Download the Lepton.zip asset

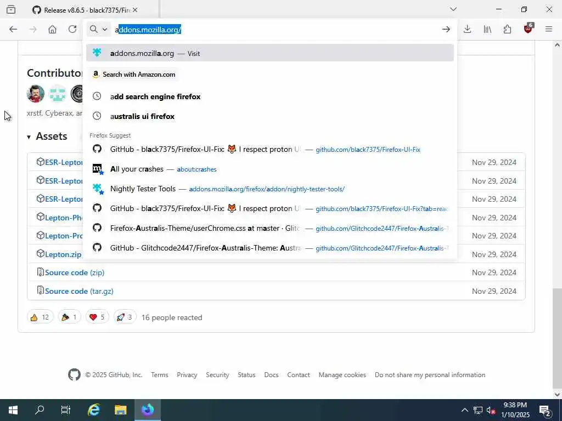tap(63, 254)
